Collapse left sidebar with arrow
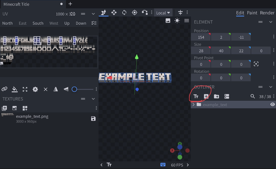The width and height of the screenshot is (276, 169). click(101, 165)
